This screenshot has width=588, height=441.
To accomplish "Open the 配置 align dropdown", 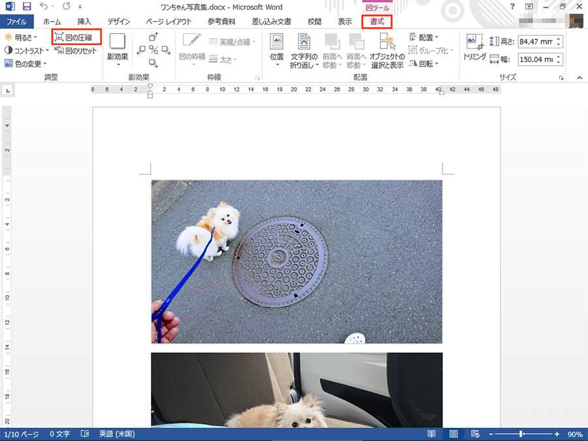I will click(424, 37).
